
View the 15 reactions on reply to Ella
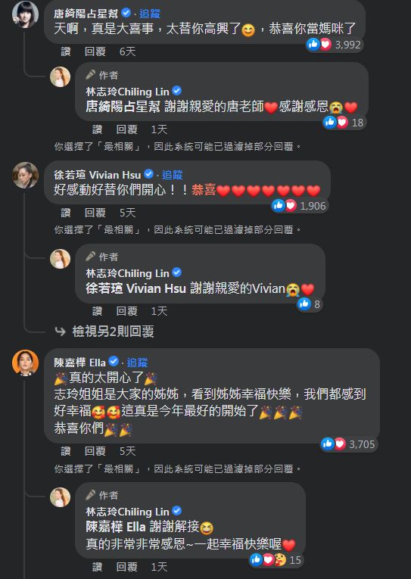(276, 560)
